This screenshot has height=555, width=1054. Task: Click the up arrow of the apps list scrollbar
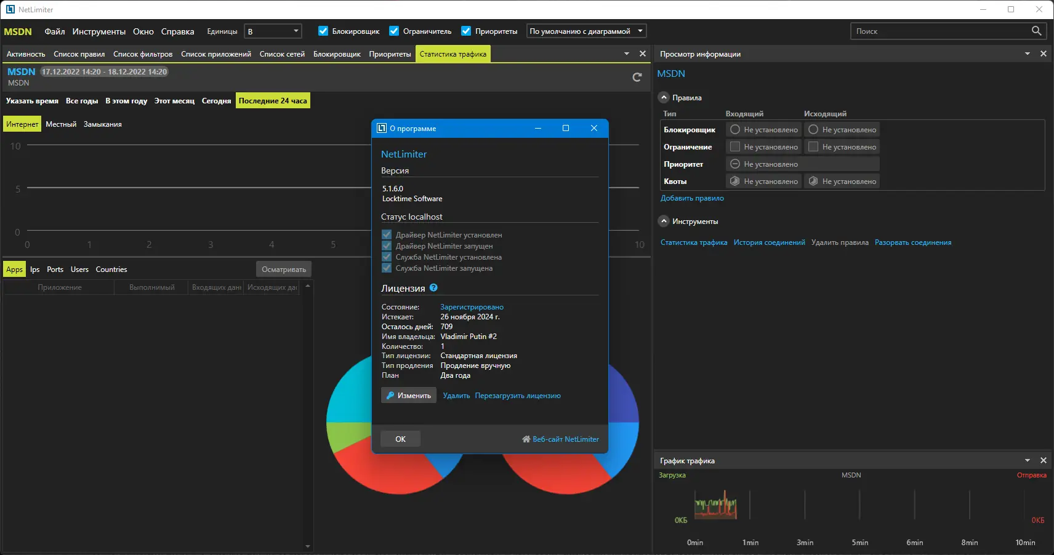coord(308,286)
